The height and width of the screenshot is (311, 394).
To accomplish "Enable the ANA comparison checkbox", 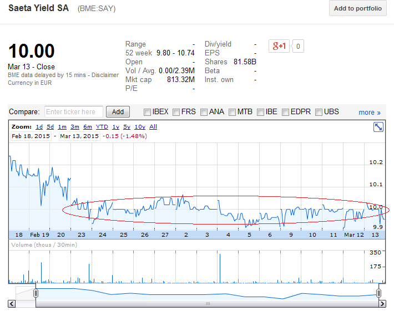I will click(x=204, y=112).
